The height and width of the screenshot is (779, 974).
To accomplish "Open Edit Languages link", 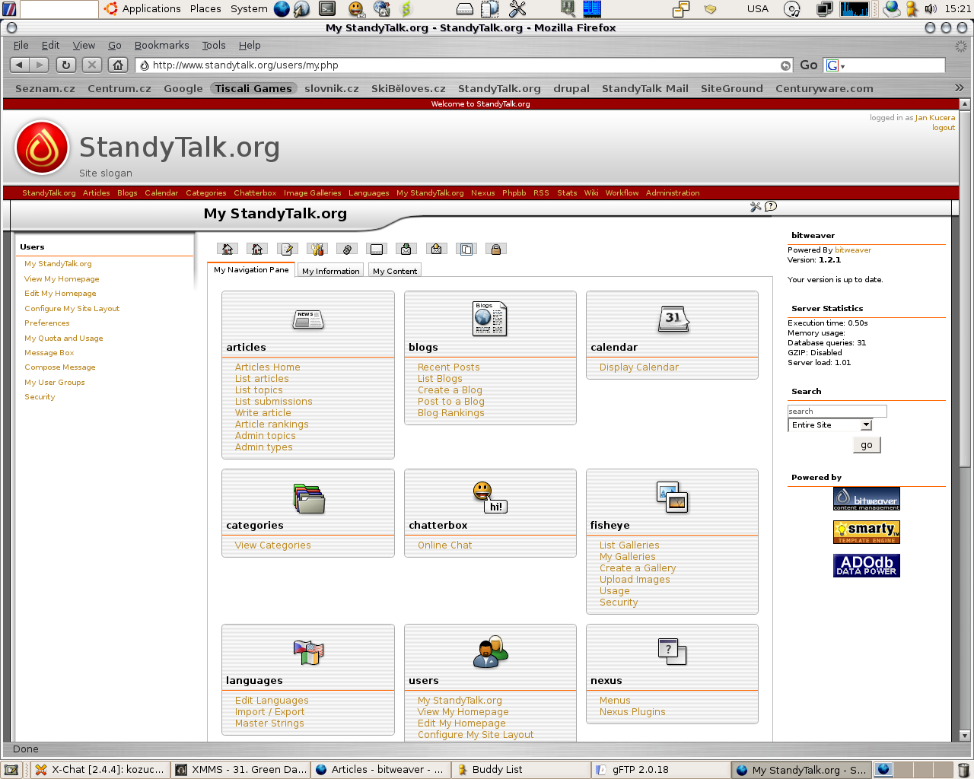I will pyautogui.click(x=272, y=701).
